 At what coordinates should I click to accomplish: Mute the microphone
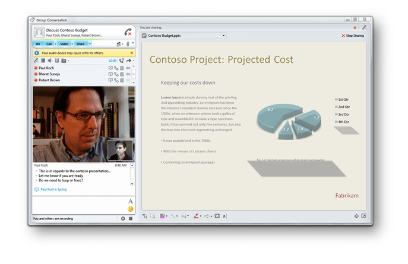(x=36, y=61)
